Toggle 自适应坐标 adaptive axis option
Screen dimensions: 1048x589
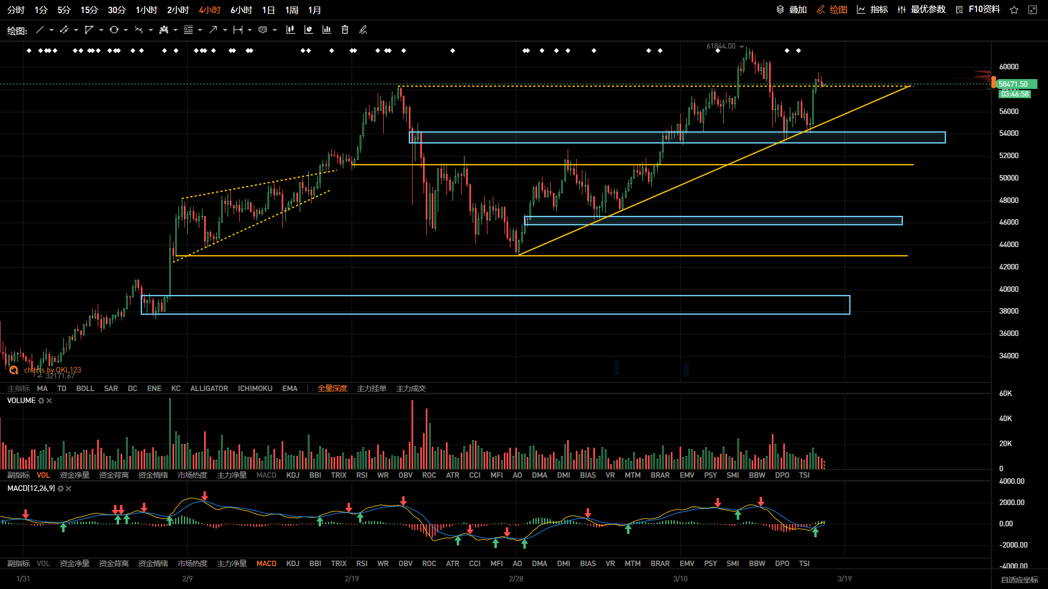coord(1019,580)
